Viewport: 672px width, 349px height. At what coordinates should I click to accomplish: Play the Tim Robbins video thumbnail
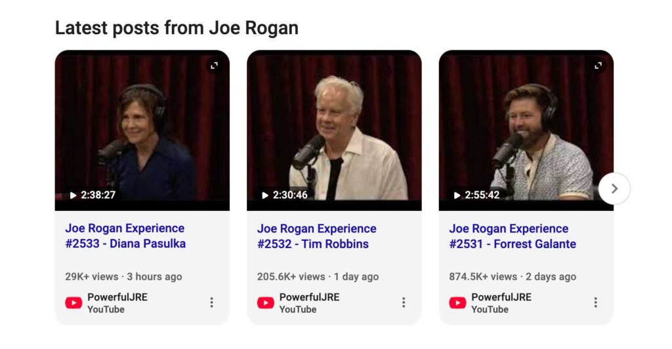(334, 130)
